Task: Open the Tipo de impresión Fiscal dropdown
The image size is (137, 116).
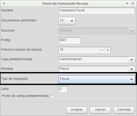Action: point(97,79)
